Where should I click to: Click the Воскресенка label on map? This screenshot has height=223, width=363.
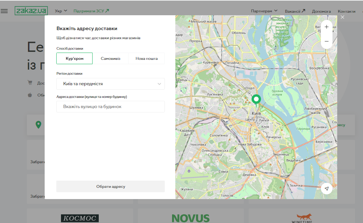click(x=319, y=68)
